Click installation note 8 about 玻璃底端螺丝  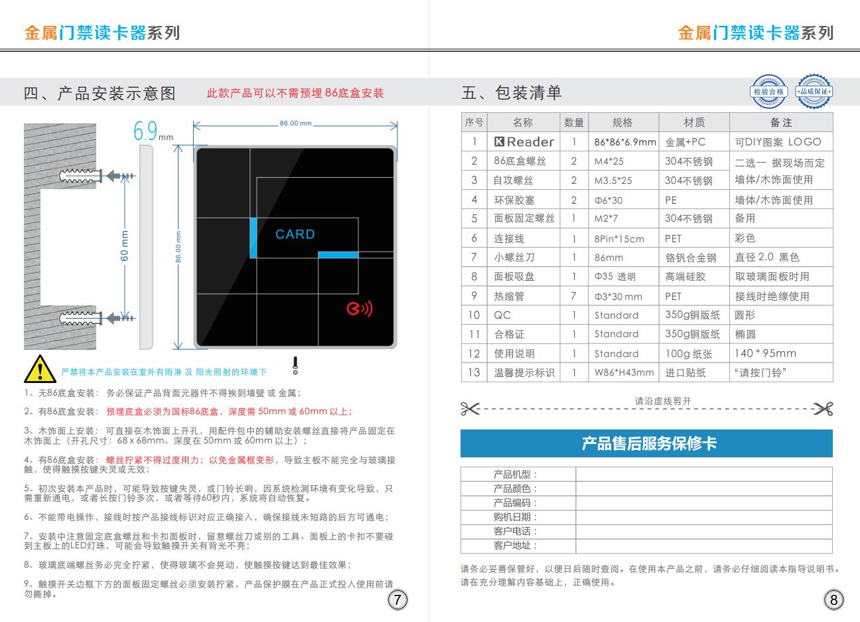(x=188, y=565)
